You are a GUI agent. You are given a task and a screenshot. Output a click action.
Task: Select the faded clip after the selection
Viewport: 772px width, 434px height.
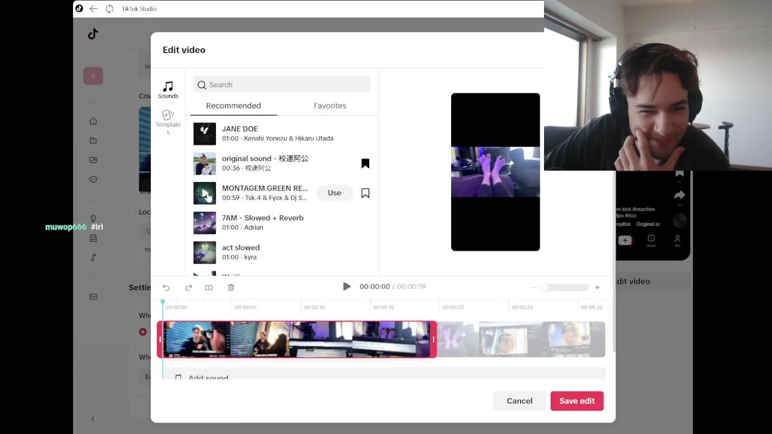(x=520, y=339)
